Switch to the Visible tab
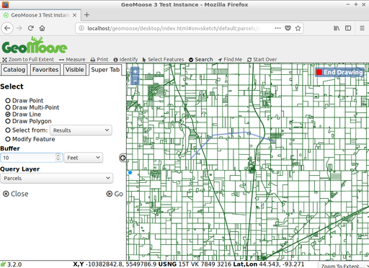Image resolution: width=369 pixels, height=268 pixels. pos(75,70)
